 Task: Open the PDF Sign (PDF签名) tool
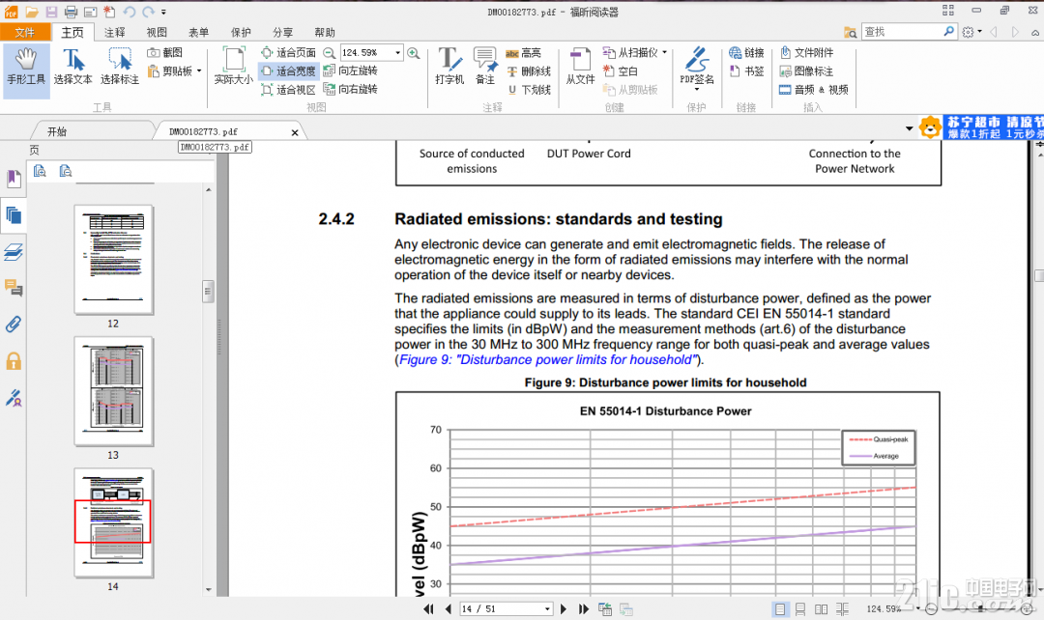pos(696,68)
